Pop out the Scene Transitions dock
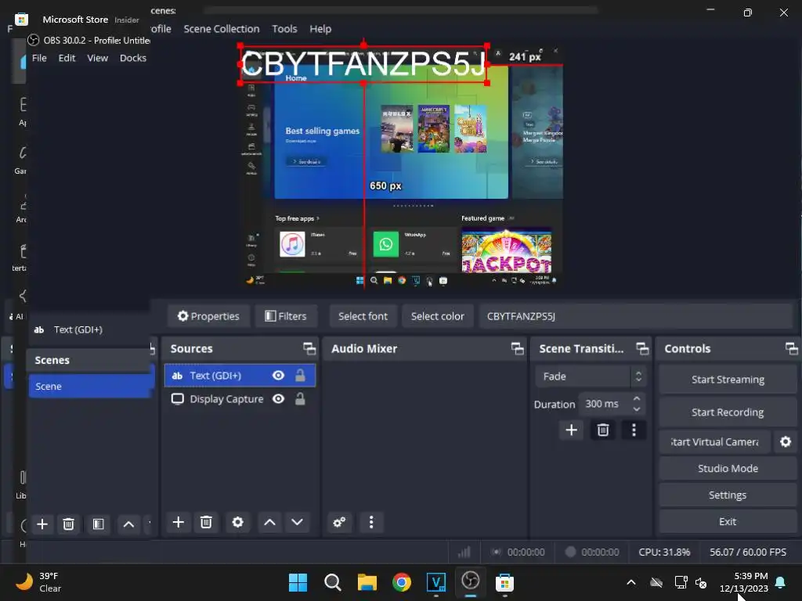Screen dimensions: 802x601 [x=642, y=348]
